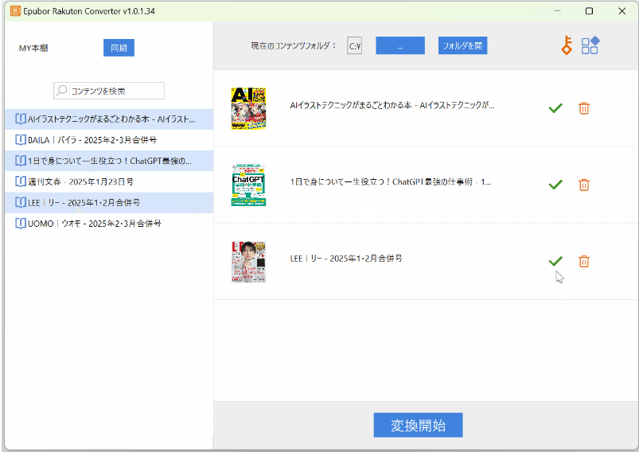Click the 現在のコンテンツフォルダ label
This screenshot has height=452, width=639.
point(294,45)
